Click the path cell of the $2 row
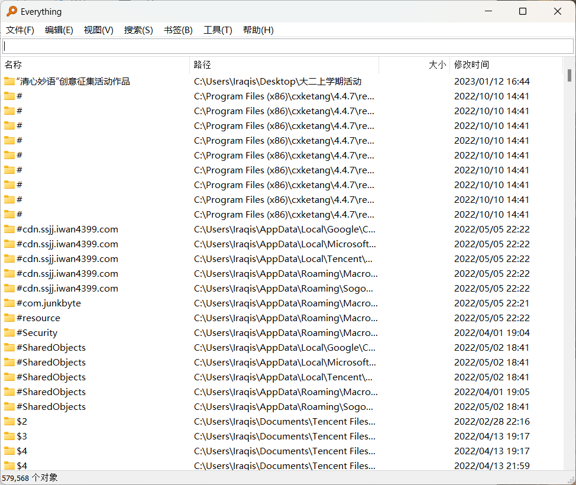 coord(284,422)
